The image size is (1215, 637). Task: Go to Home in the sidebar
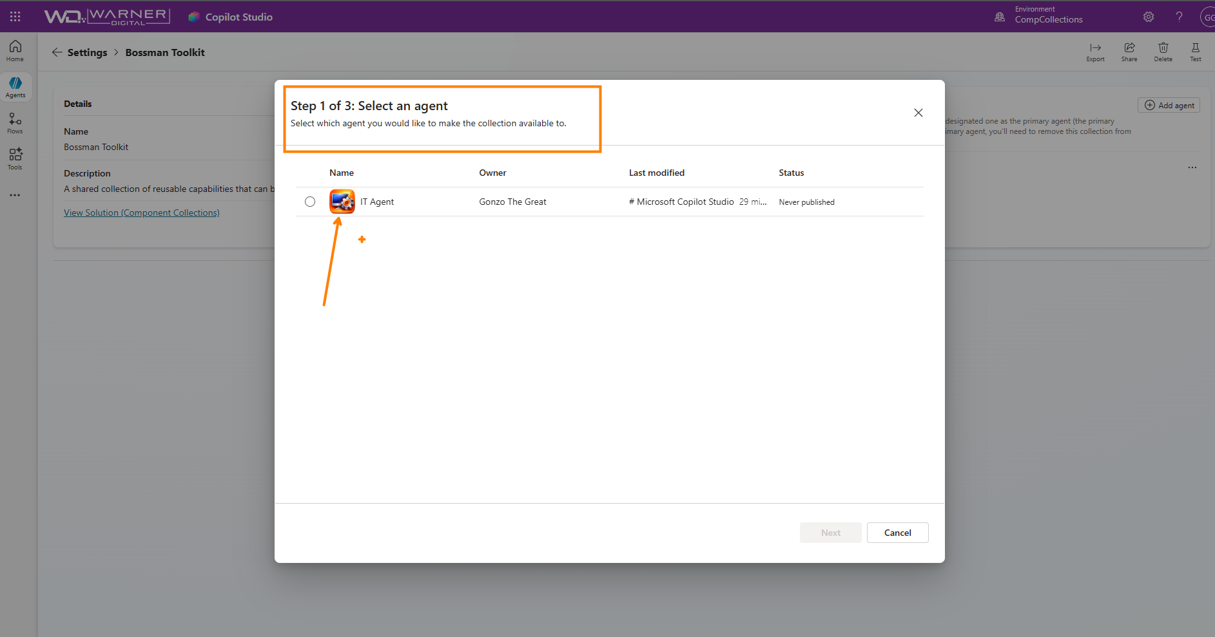point(15,50)
